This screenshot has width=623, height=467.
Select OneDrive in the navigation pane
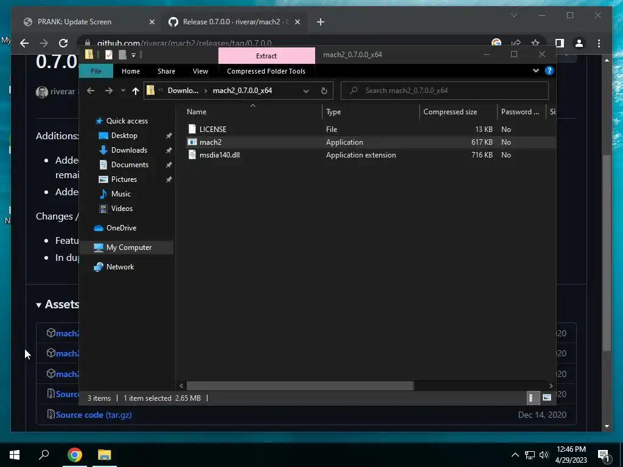pos(121,228)
